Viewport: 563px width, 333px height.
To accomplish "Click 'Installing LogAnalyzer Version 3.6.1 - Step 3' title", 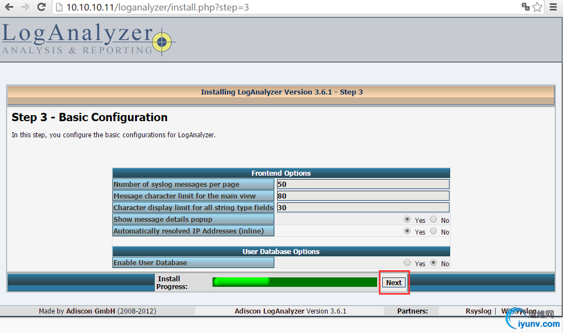I will (x=282, y=92).
